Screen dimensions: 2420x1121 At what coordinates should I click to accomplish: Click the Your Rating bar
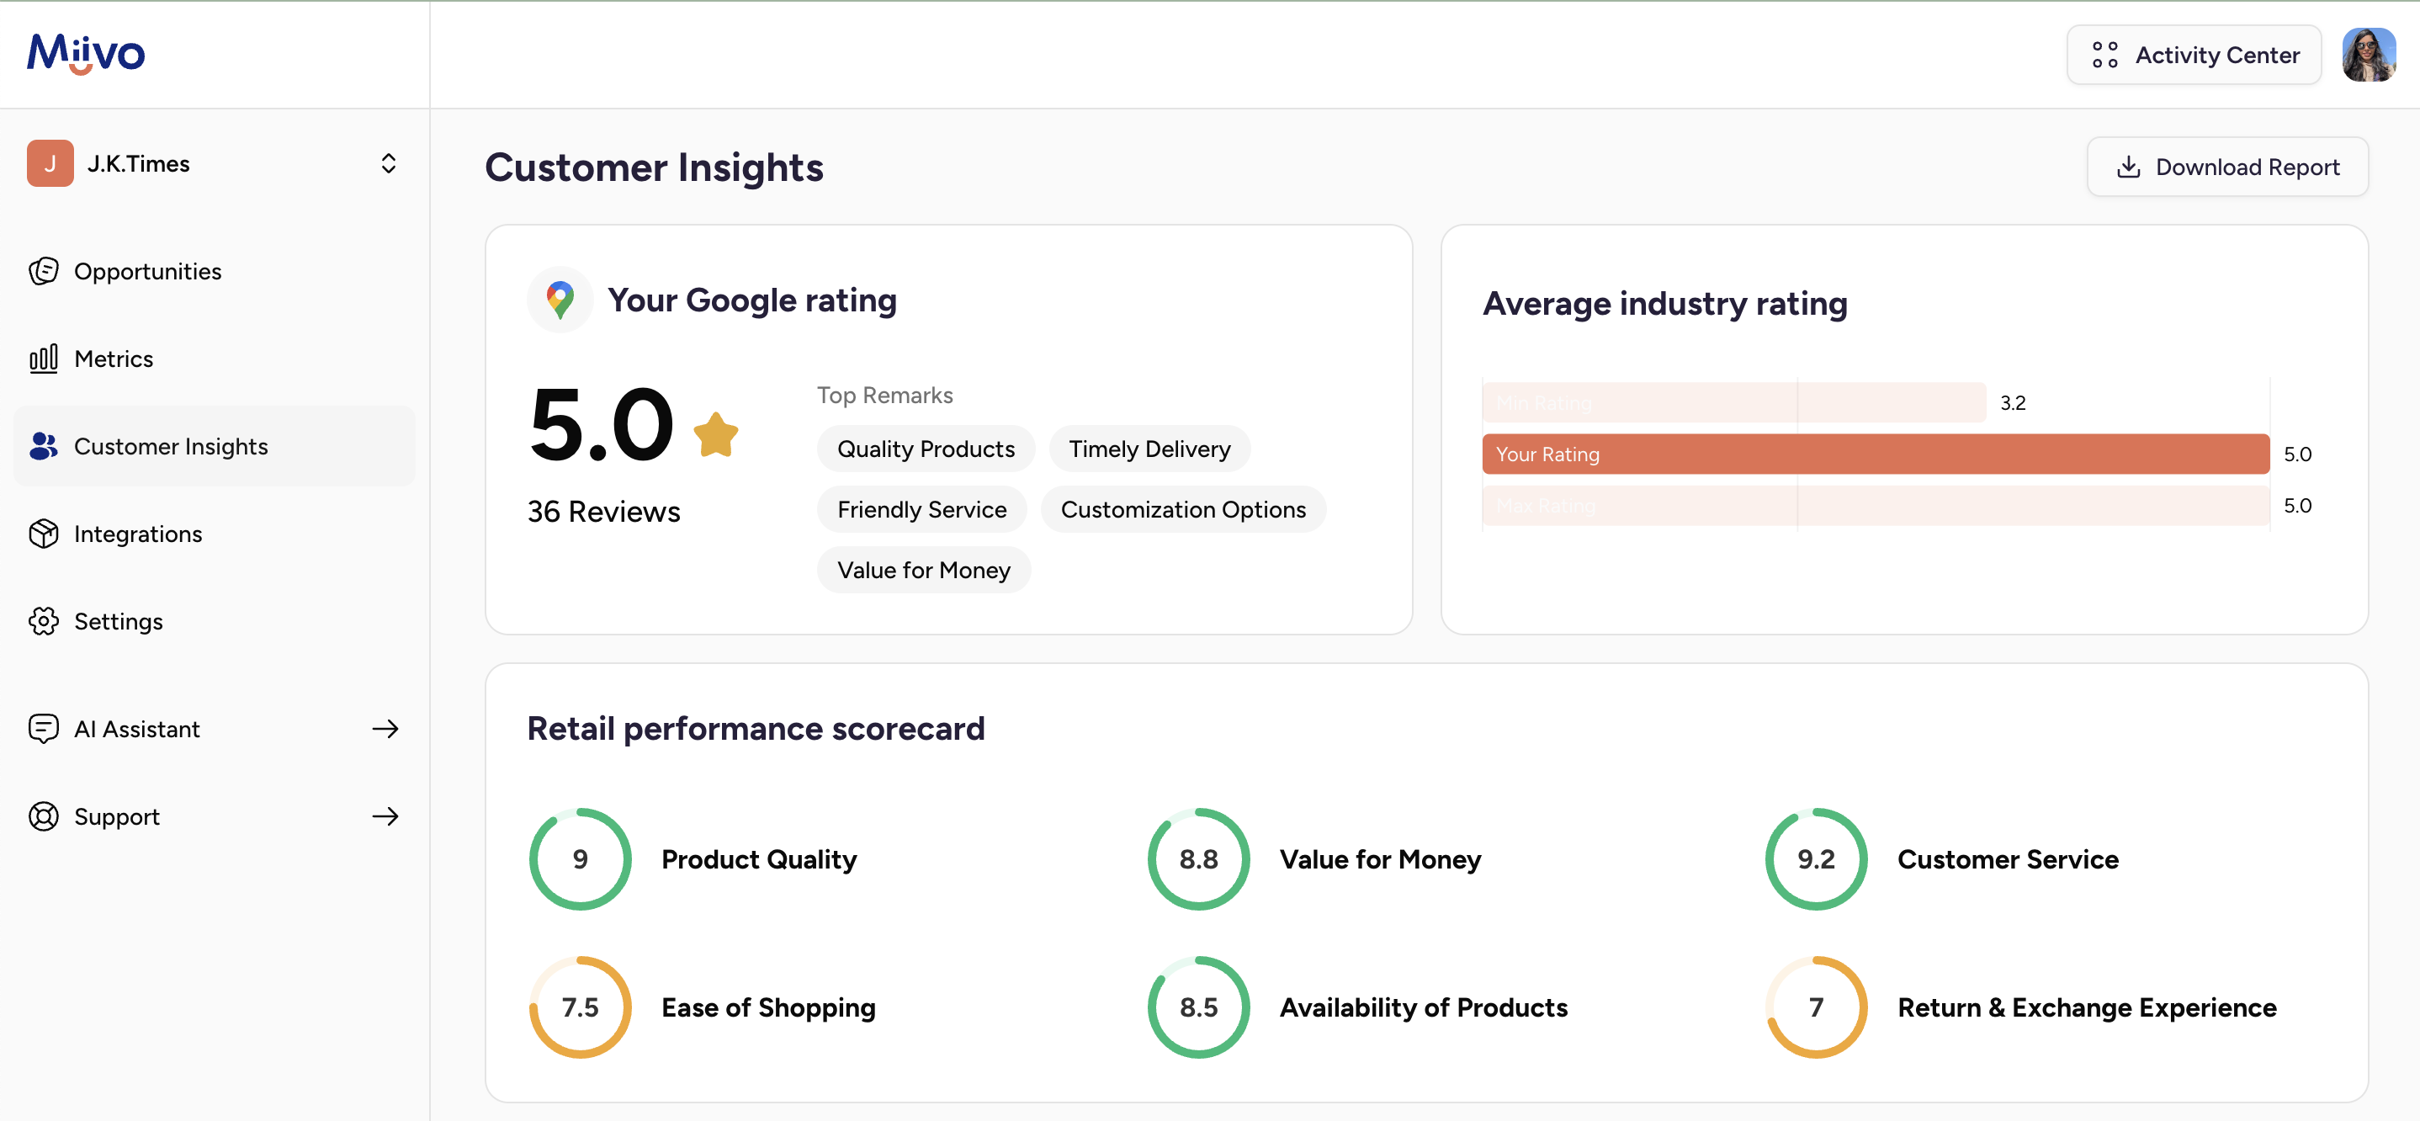point(1875,454)
